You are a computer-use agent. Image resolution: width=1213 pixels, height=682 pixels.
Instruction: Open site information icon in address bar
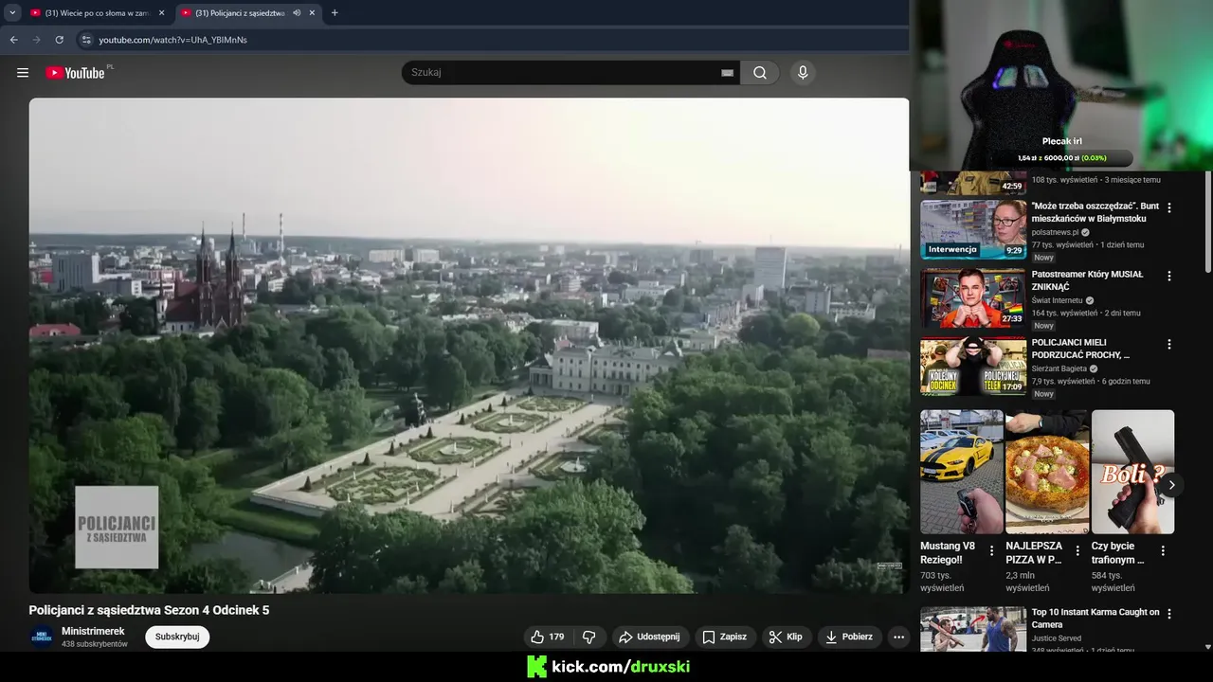pyautogui.click(x=86, y=40)
